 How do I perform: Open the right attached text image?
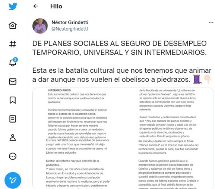[168, 138]
